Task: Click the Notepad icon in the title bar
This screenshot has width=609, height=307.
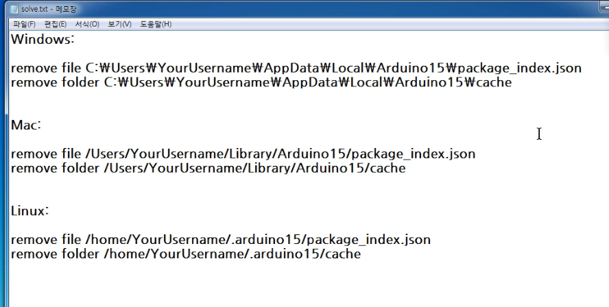Action: 14,9
